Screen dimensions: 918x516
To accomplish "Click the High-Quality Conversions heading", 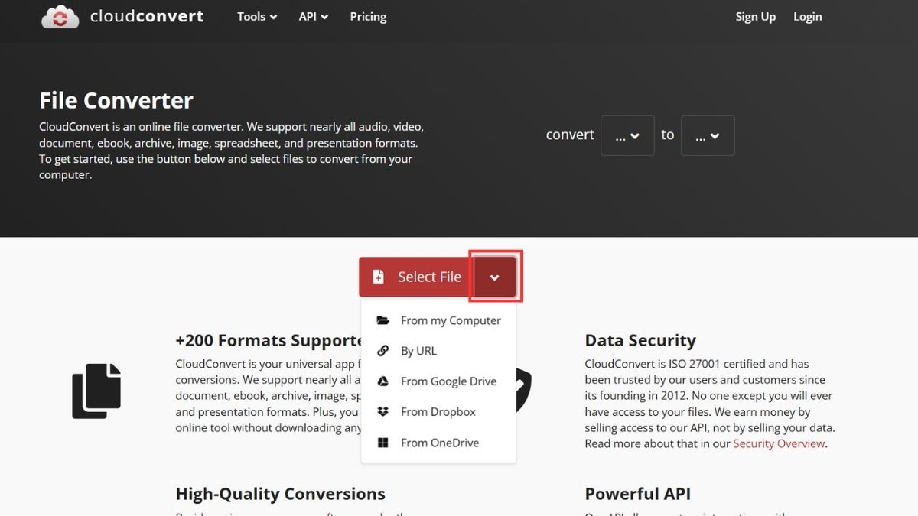I will point(280,494).
